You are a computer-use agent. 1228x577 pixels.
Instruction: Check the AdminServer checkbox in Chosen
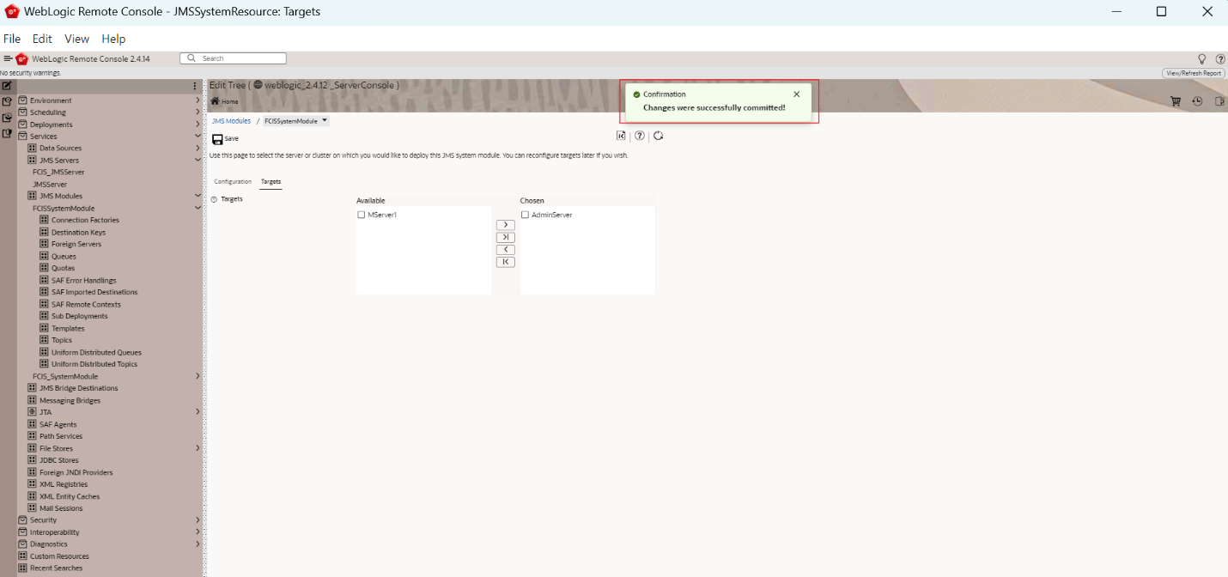pos(526,216)
